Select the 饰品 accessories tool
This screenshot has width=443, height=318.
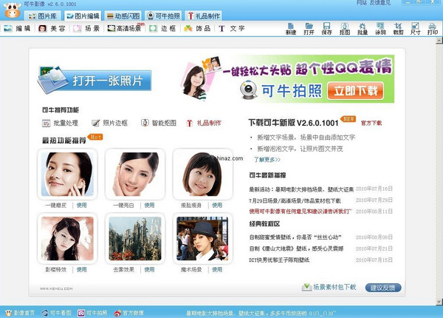[x=197, y=28]
